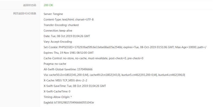
Task: Click the EagleId header line
Action: click(x=69, y=102)
